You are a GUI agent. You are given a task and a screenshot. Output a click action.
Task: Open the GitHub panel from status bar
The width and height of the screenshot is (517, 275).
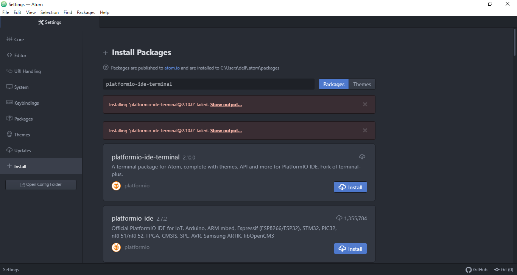[477, 269]
